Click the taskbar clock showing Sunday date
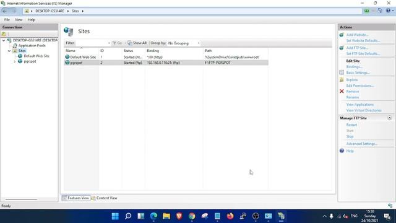396x223 pixels. point(370,216)
